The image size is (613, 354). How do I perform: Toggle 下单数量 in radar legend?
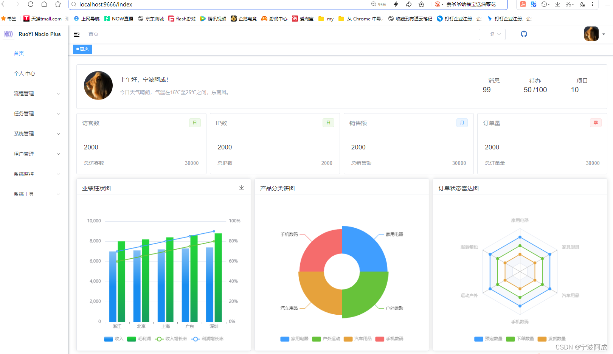520,339
